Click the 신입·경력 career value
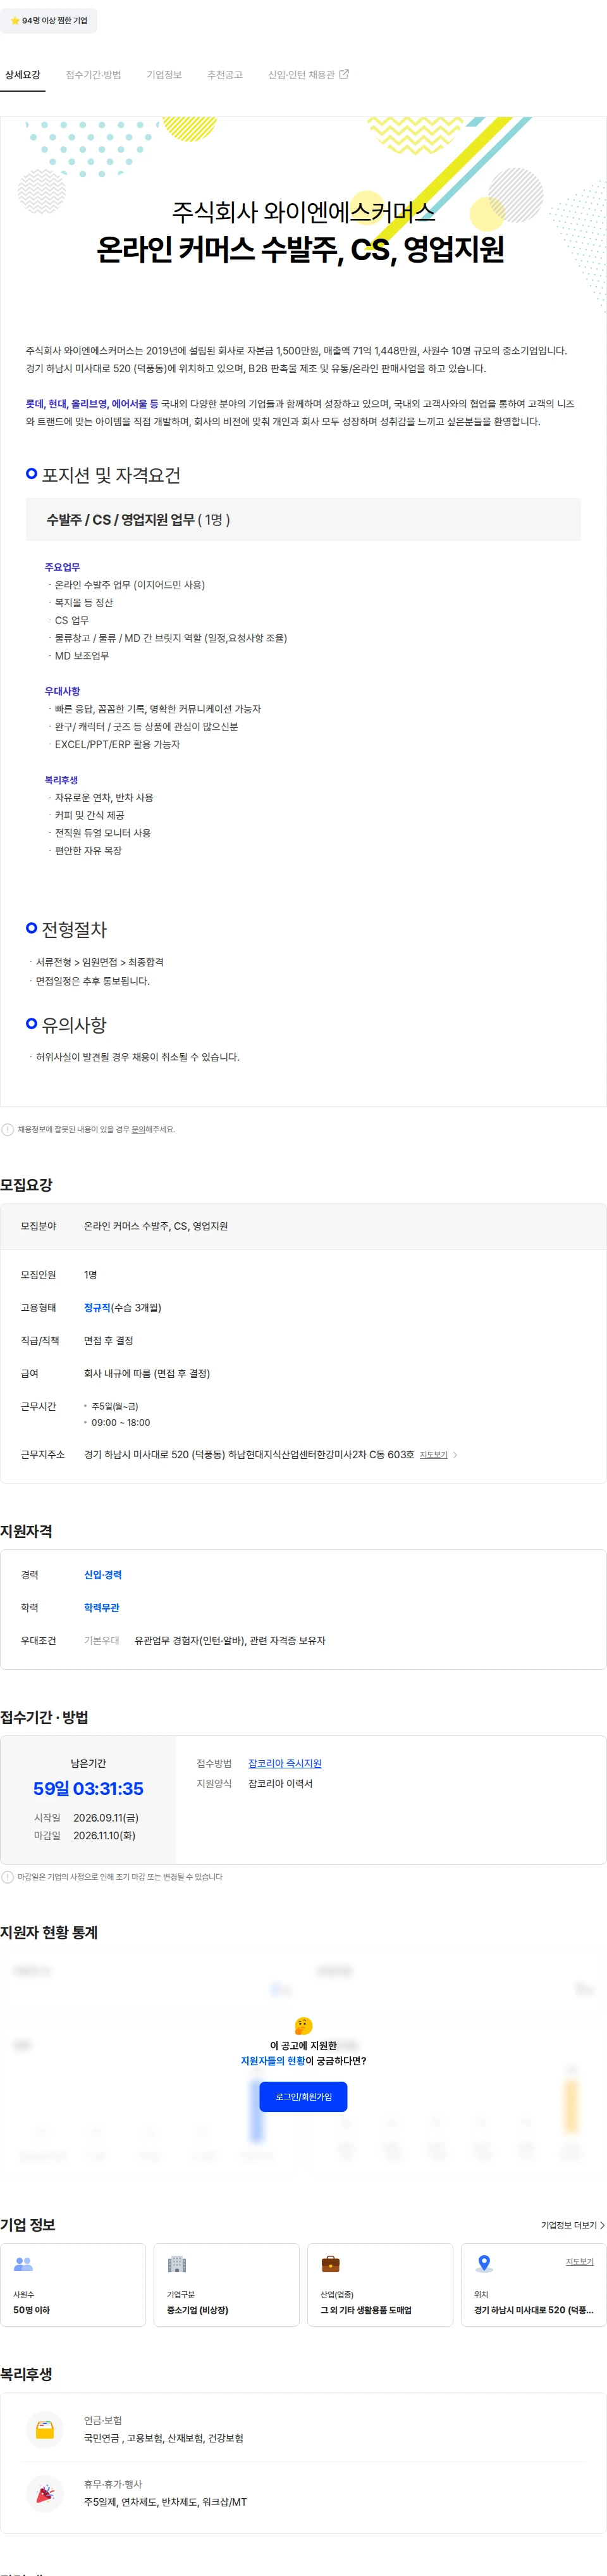This screenshot has width=607, height=2576. coord(103,1575)
